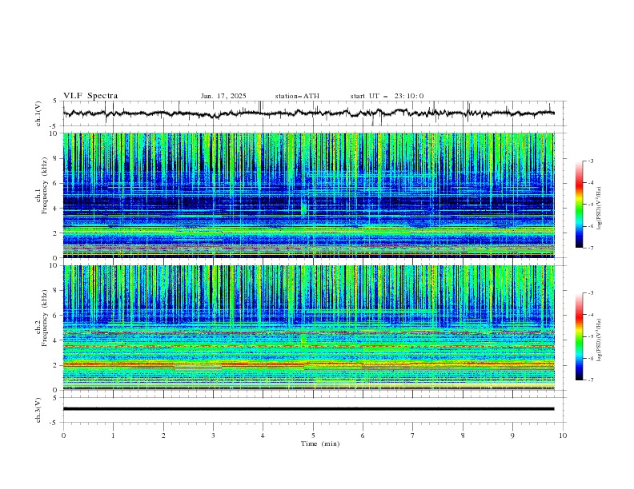This screenshot has height=489, width=634.
Task: Click the "start UT = 23:10:0" text
Action: pos(387,96)
